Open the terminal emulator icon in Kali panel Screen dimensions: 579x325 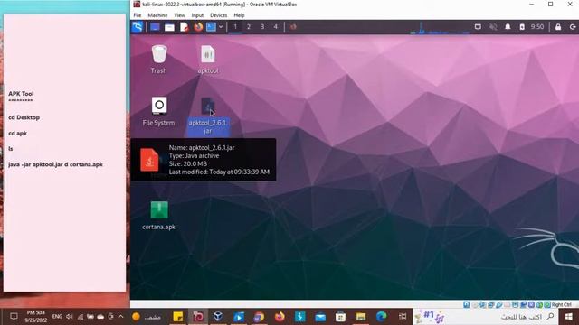coord(211,27)
